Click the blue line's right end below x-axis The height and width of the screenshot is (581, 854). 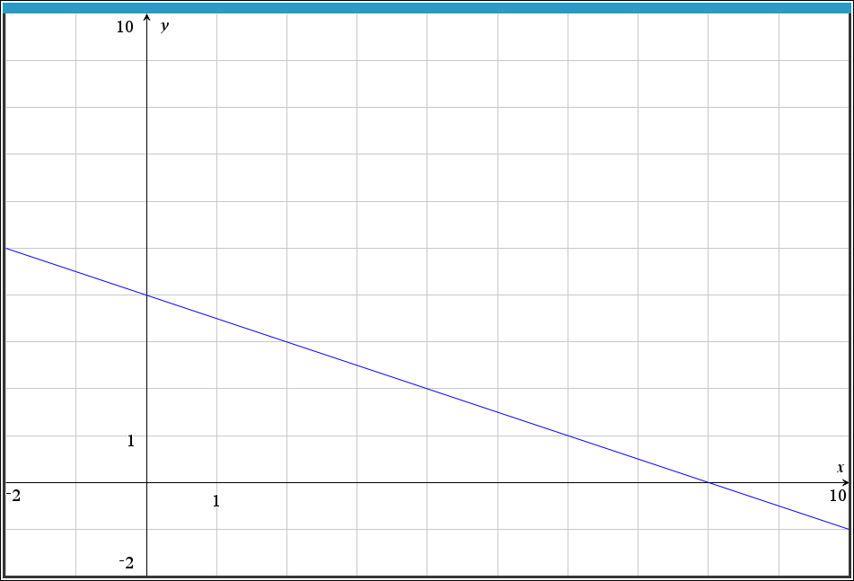pyautogui.click(x=845, y=527)
